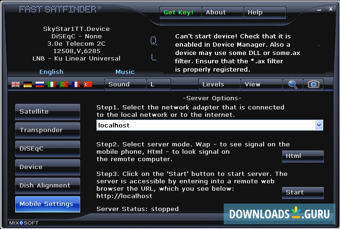Click the Music label
The image size is (340, 229).
[125, 72]
